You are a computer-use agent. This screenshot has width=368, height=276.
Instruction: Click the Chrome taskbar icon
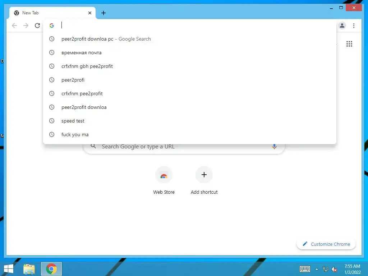tap(51, 269)
